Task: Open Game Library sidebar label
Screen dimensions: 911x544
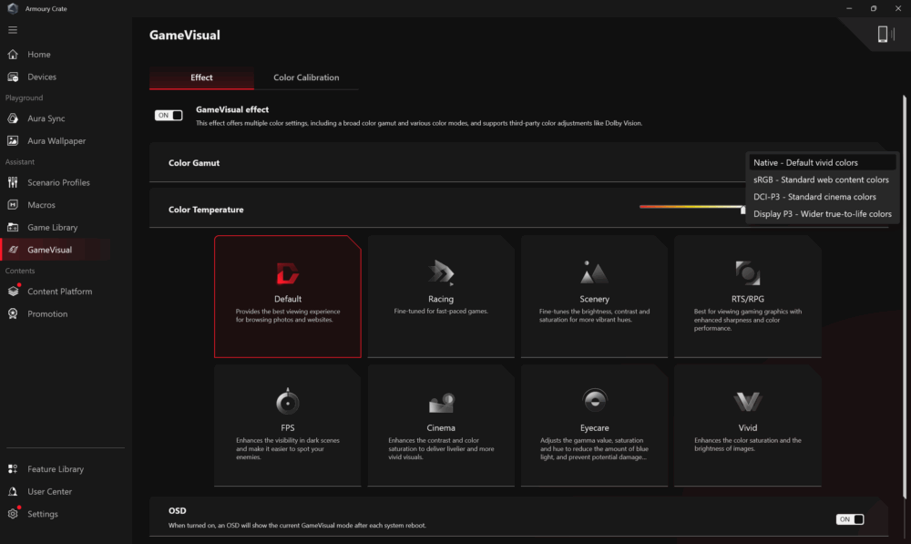Action: (52, 227)
